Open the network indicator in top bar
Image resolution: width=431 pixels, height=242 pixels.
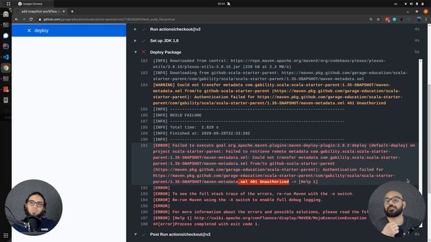(x=405, y=4)
